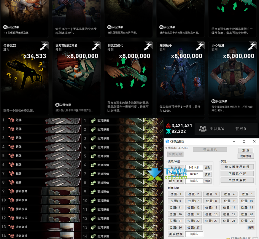The height and width of the screenshot is (239, 259).
Task: Click the squad people icon next to 小队0/4
Action: coord(203,129)
